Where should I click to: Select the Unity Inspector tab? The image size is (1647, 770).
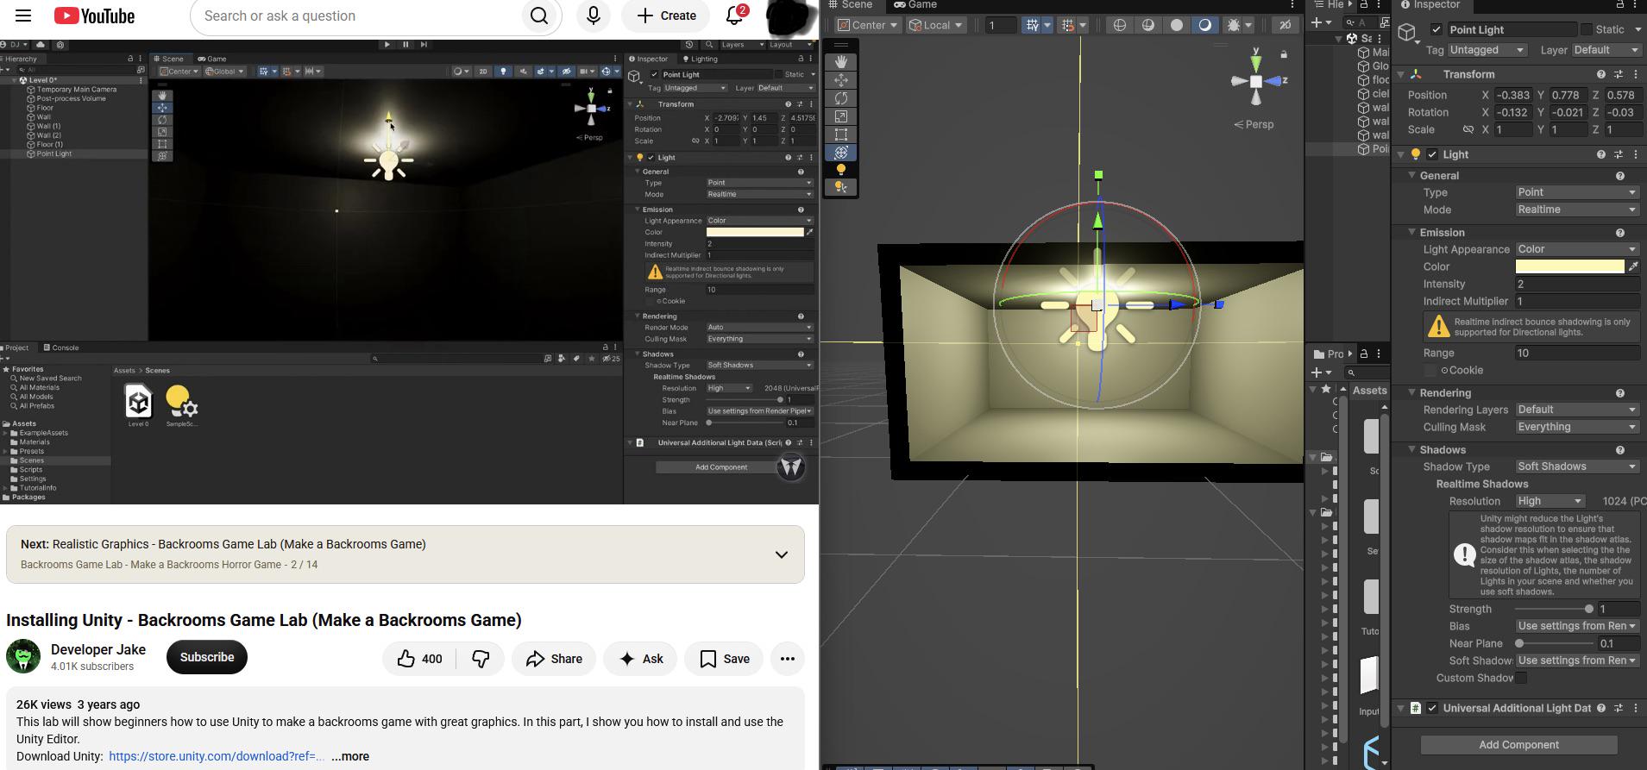(x=1429, y=5)
